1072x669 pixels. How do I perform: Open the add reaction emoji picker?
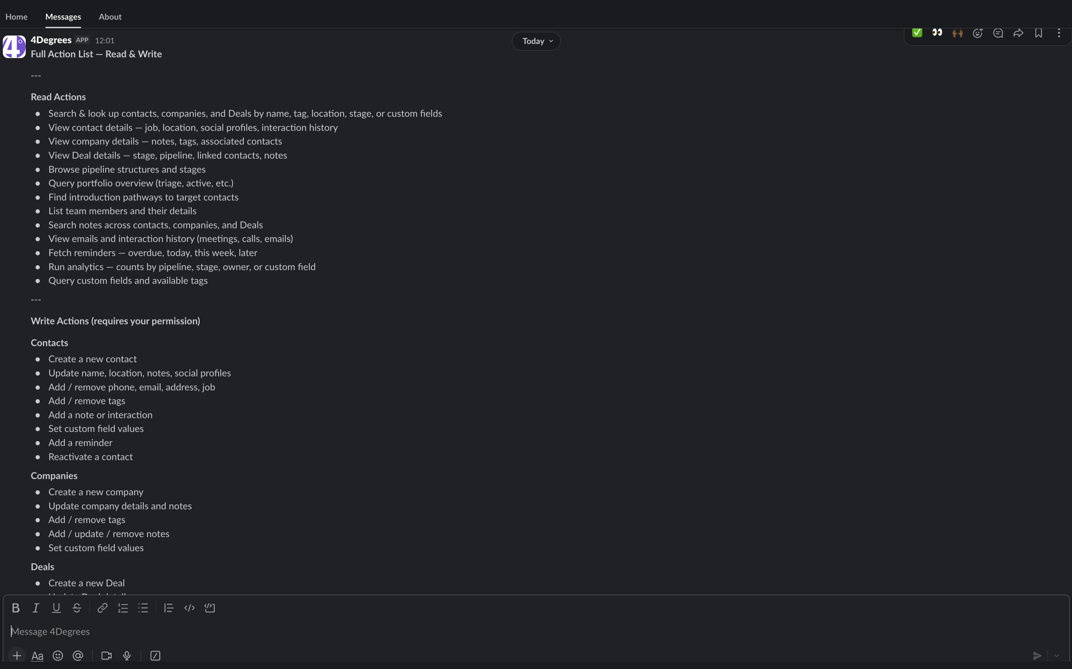click(x=978, y=33)
